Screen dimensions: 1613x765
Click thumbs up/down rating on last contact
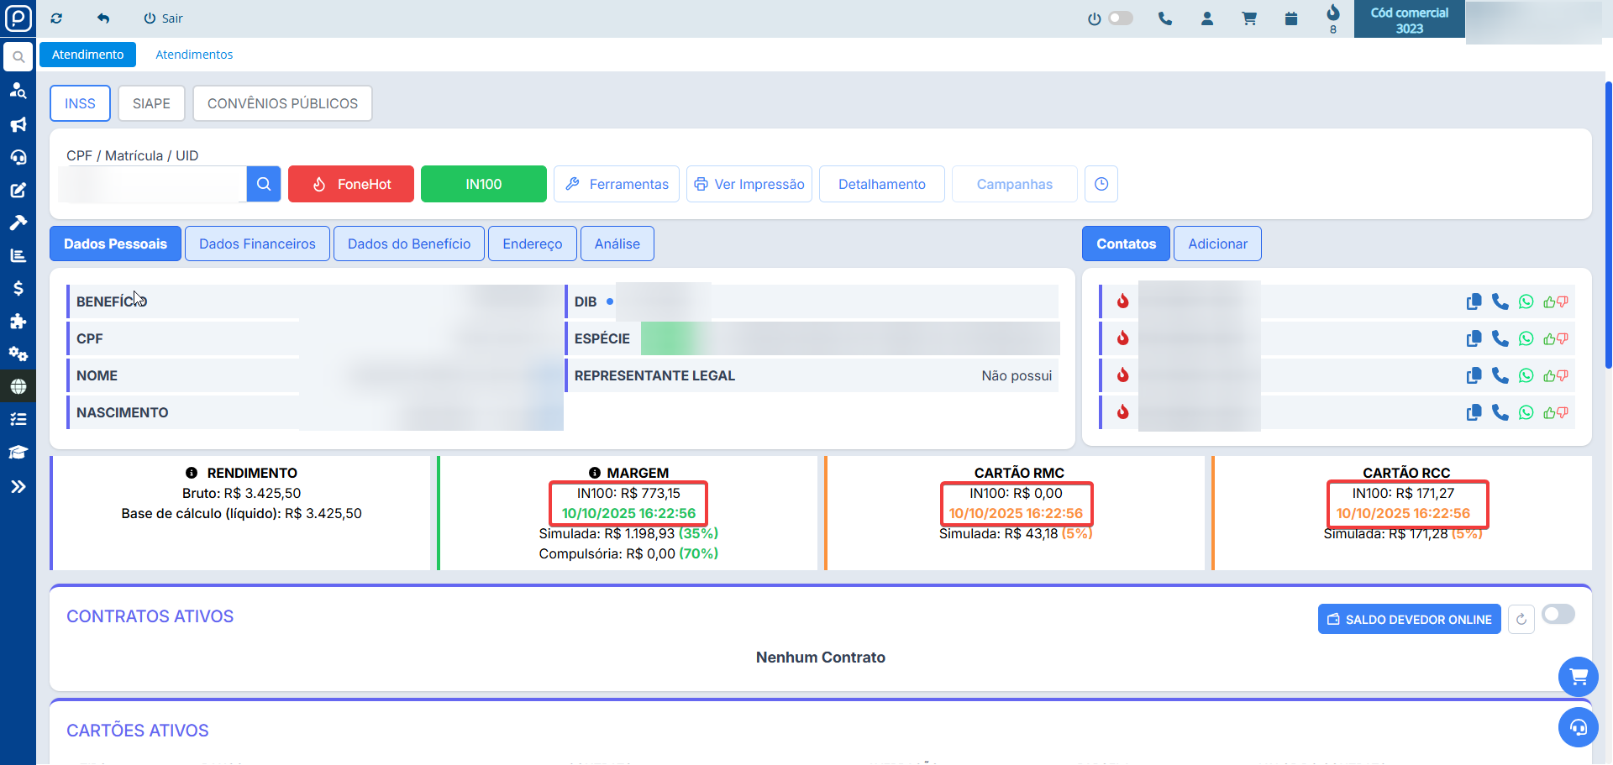(1555, 412)
